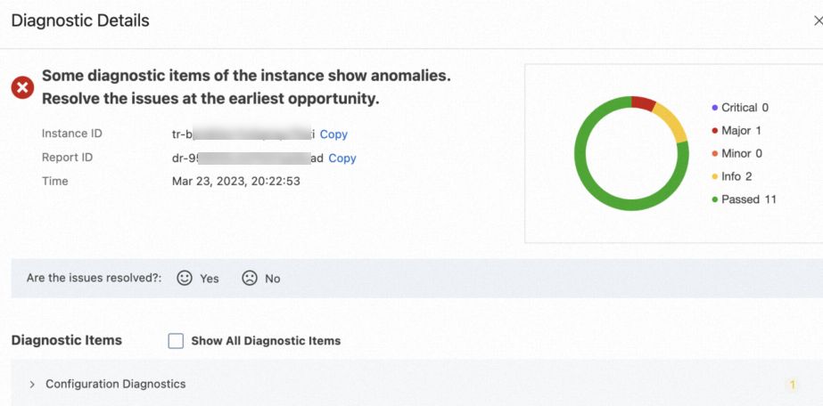Click the happy face Yes icon
This screenshot has width=823, height=406.
point(185,278)
